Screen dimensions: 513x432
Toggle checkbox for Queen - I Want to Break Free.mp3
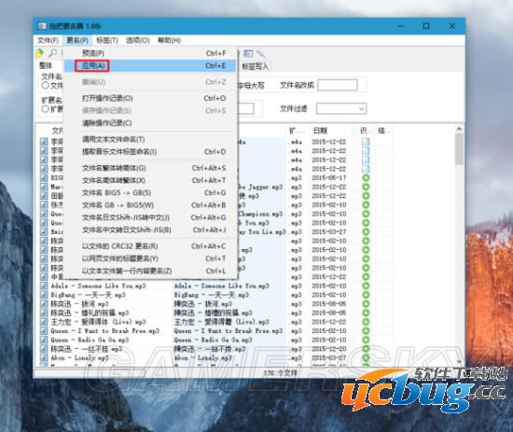pyautogui.click(x=44, y=331)
